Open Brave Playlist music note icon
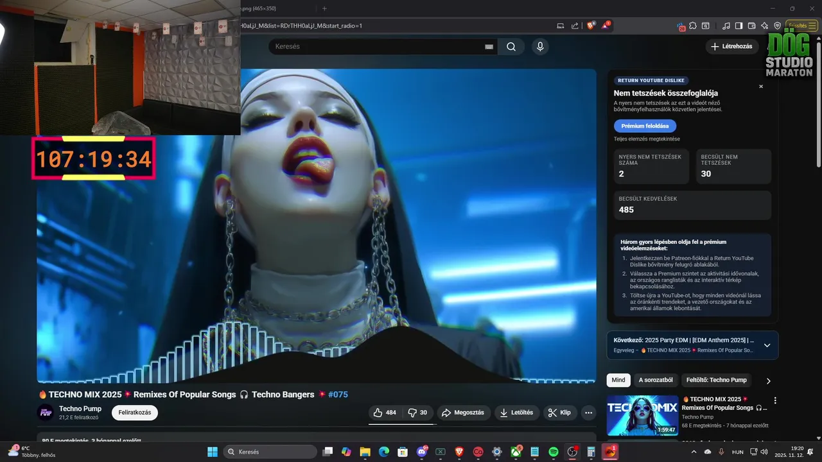 point(726,26)
